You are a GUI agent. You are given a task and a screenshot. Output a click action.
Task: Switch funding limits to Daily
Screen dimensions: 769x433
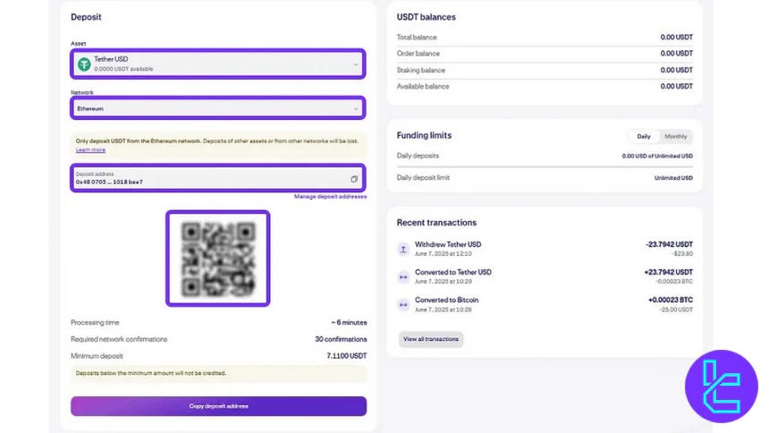pyautogui.click(x=644, y=137)
